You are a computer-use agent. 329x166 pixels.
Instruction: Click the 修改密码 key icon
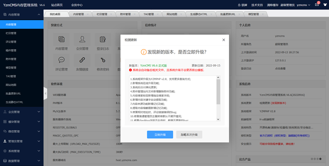(x=103, y=60)
